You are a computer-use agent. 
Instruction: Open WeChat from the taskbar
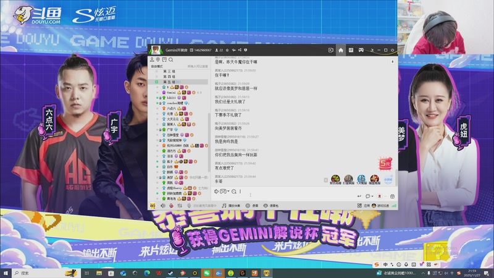[207, 273]
